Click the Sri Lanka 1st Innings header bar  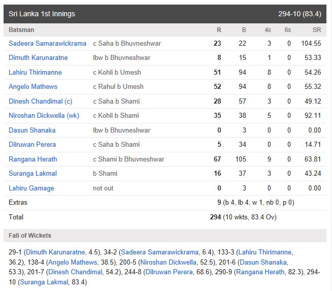click(165, 14)
